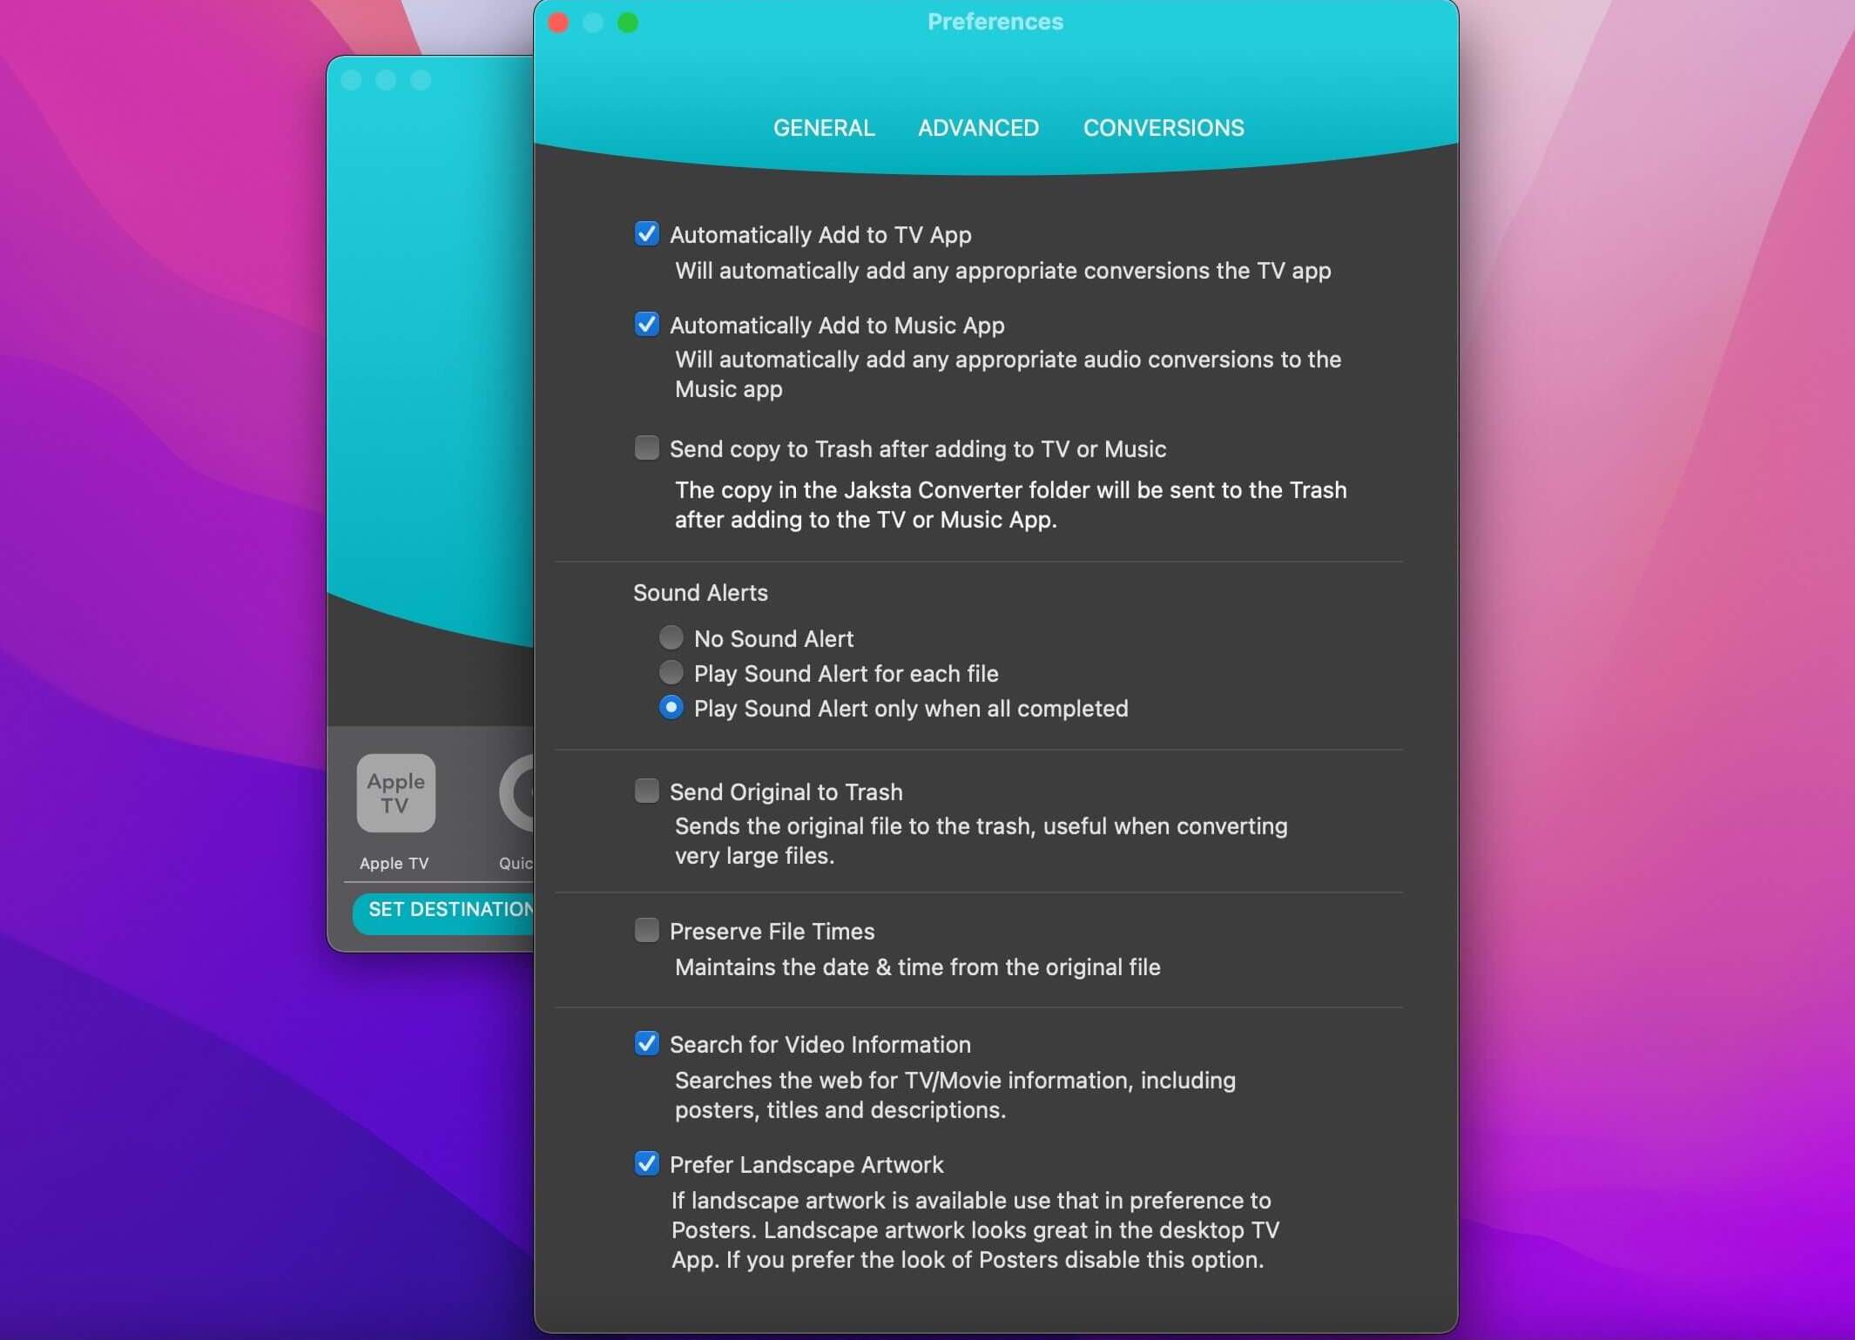The image size is (1855, 1340).
Task: Choose Play Sound Alert for each file
Action: (671, 673)
